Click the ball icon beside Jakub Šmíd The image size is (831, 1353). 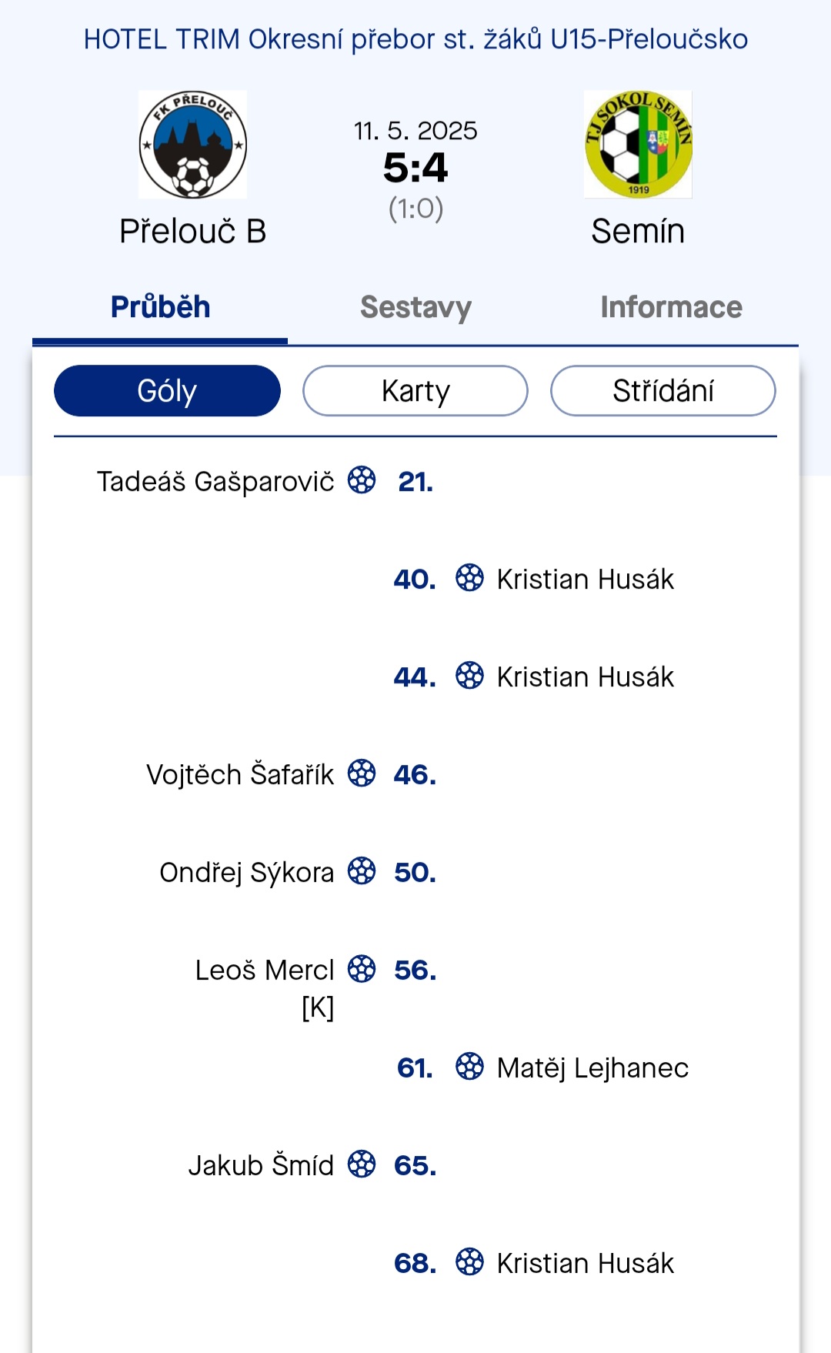362,1164
